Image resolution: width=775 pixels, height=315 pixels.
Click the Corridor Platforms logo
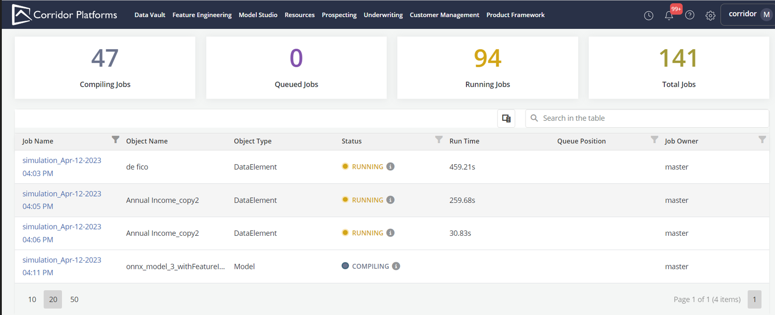(64, 14)
